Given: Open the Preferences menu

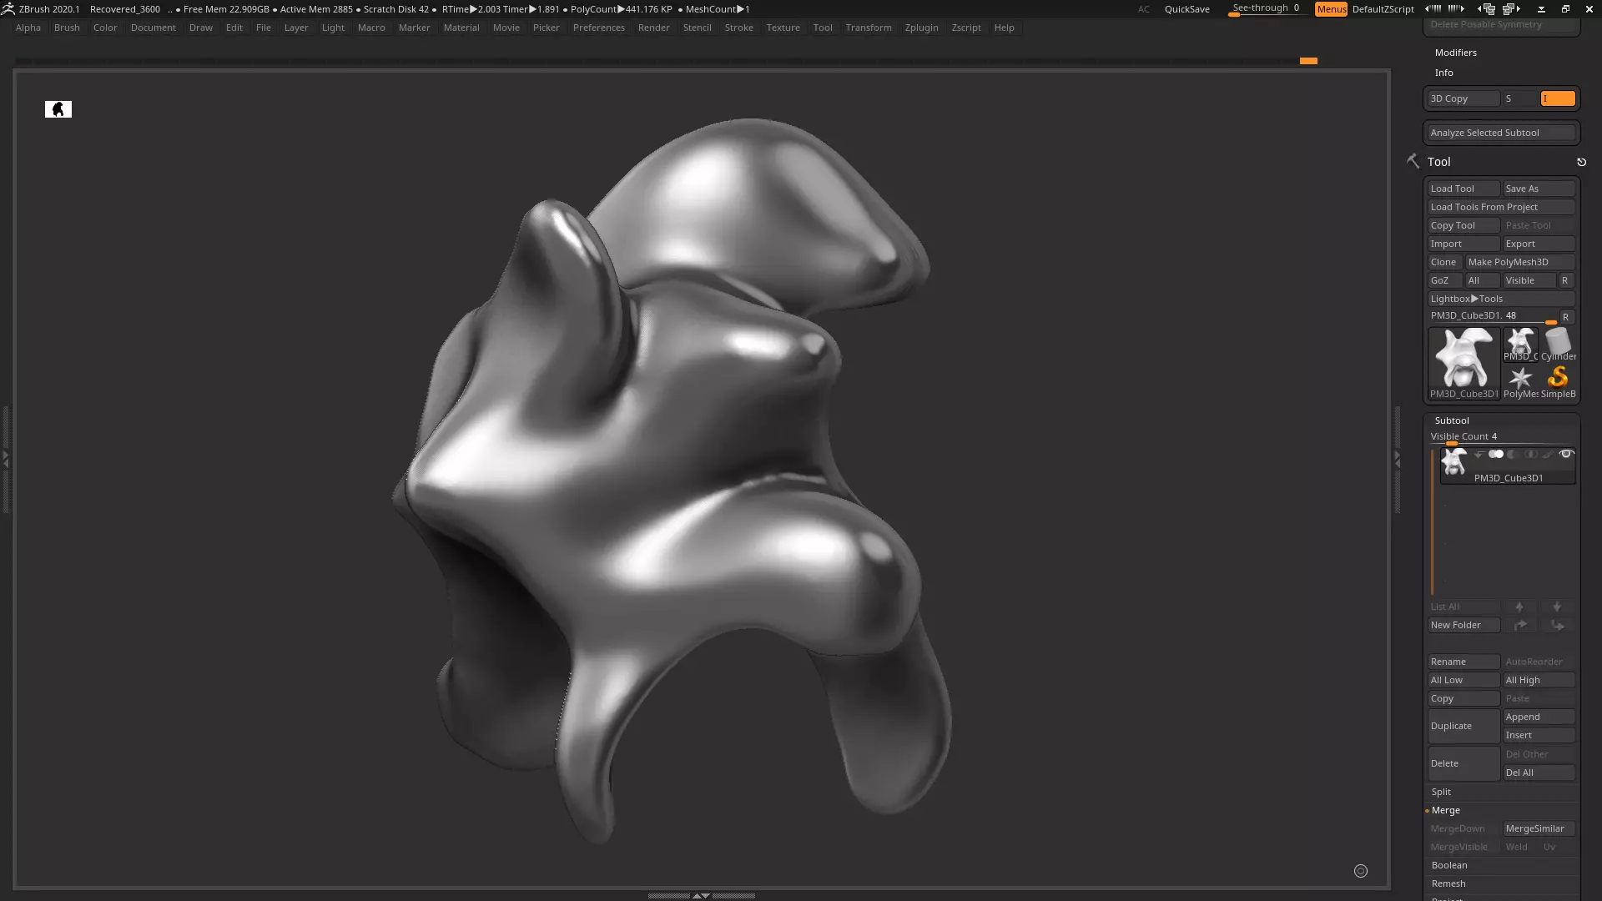Looking at the screenshot, I should [x=598, y=28].
